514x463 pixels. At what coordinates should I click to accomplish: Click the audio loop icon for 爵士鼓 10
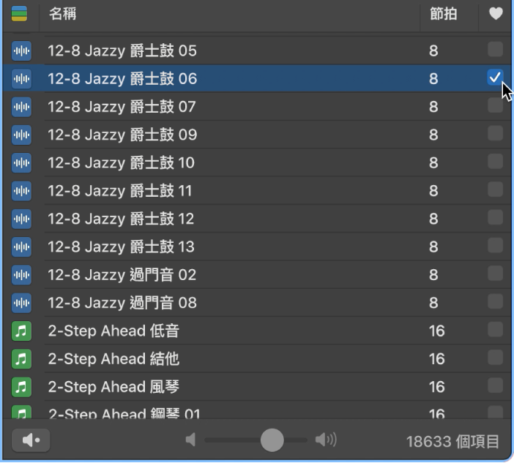[22, 162]
